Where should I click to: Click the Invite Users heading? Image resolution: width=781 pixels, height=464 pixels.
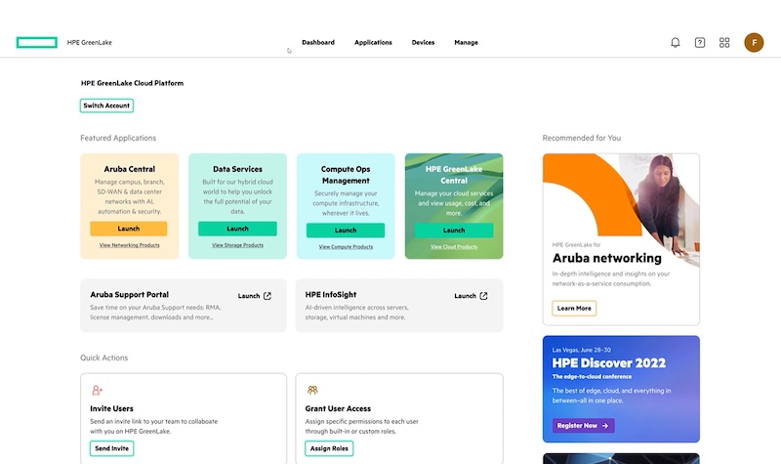[111, 408]
